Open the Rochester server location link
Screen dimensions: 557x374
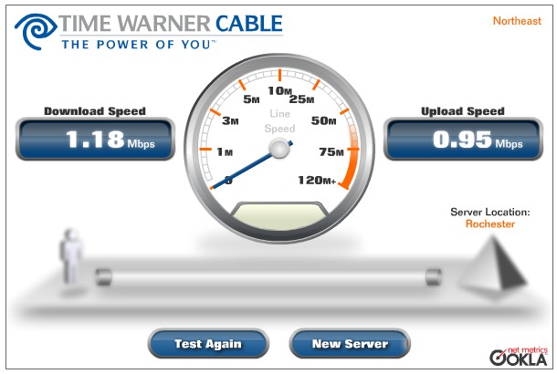(x=489, y=223)
